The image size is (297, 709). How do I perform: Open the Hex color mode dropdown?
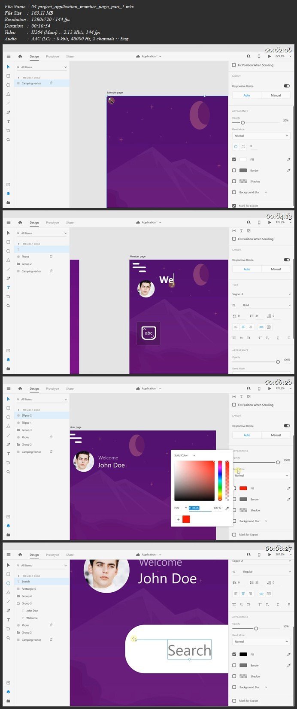[x=180, y=508]
